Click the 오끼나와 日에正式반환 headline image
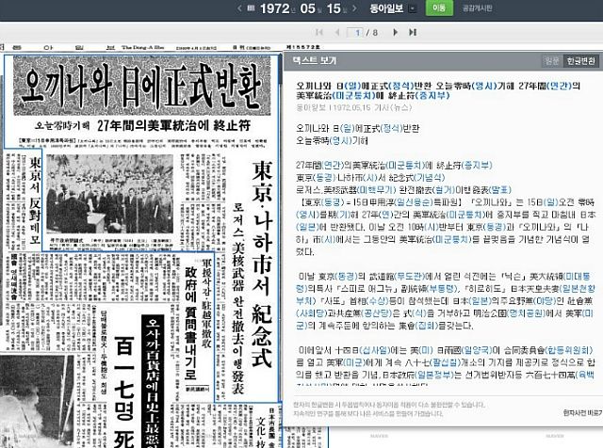603x448 pixels. click(x=142, y=86)
